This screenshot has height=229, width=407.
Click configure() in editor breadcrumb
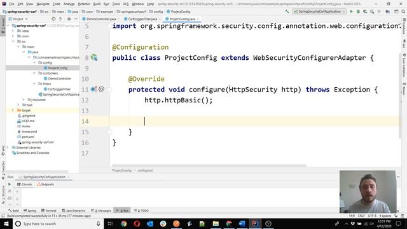[x=146, y=170]
